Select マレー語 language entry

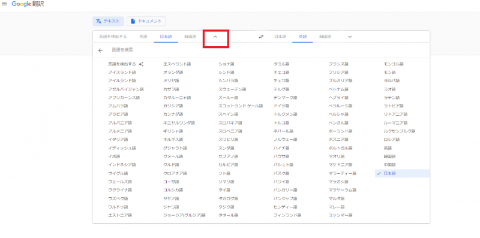[336, 207]
